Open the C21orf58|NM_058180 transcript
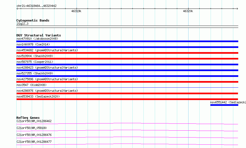This screenshot has width=246, height=148. 32,128
